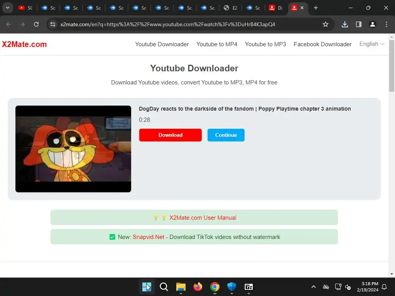Open 7-Zip from the taskbar
This screenshot has height=296, width=395.
click(x=249, y=287)
